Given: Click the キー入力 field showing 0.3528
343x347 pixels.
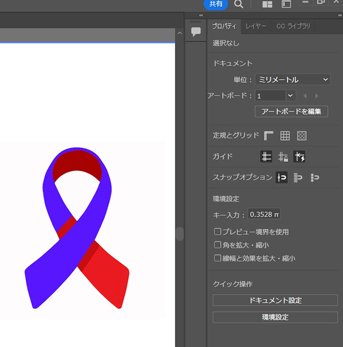Looking at the screenshot, I should click(264, 214).
